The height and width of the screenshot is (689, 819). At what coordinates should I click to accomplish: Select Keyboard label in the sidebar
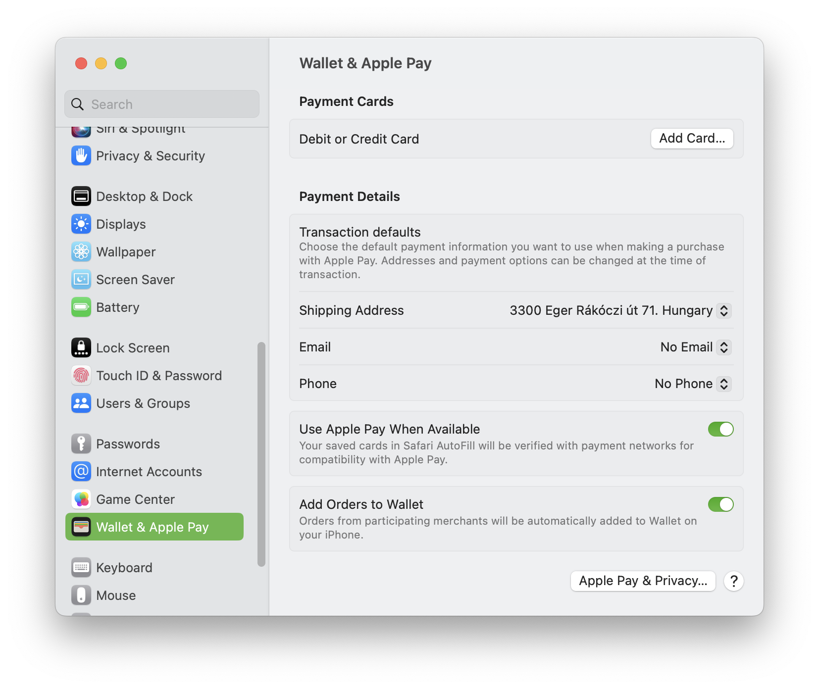point(124,568)
